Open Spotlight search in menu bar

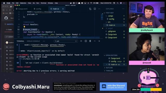(x=117, y=3)
